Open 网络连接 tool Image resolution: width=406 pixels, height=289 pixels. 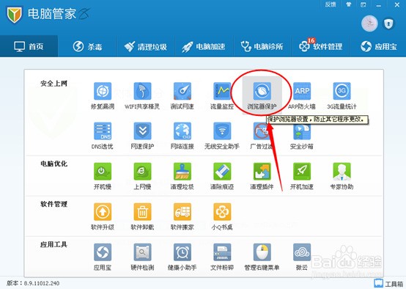182,131
